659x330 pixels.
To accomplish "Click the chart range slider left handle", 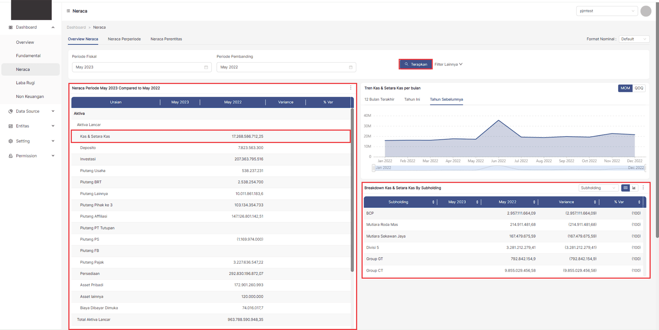I will pyautogui.click(x=373, y=168).
